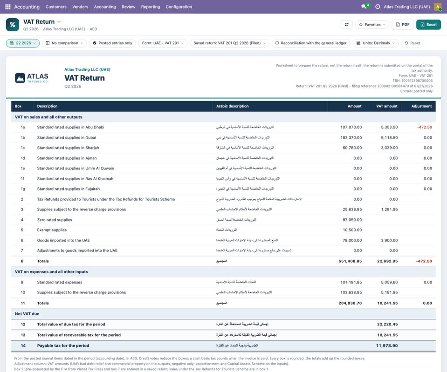This screenshot has height=372, width=447.
Task: Select row Standard rated supplies in Umm Al Quwain
Action: pos(223,169)
